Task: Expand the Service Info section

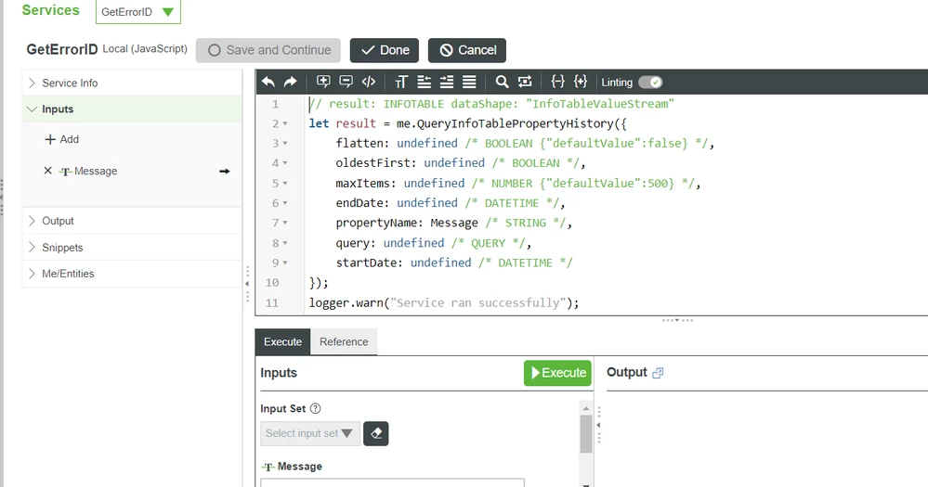Action: coord(132,83)
